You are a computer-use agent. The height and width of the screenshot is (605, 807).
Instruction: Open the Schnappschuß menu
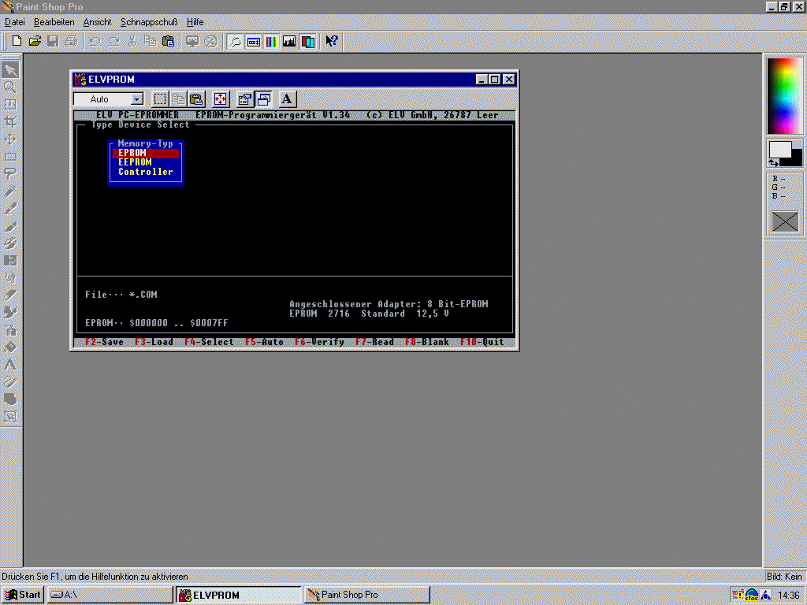149,22
